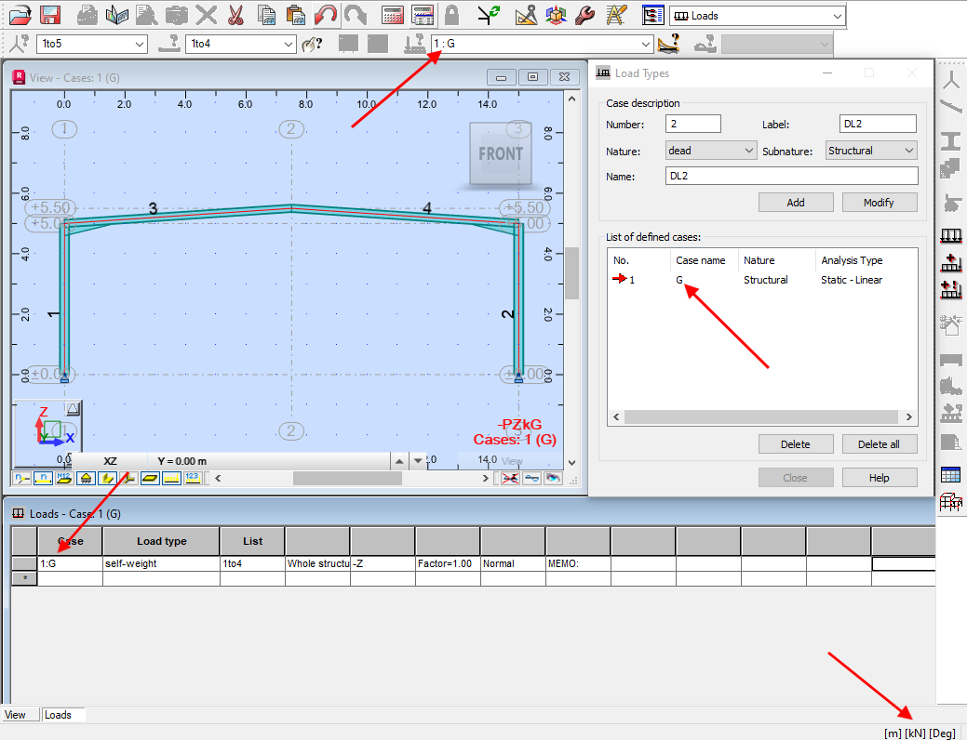The image size is (967, 740).
Task: Run calculations with the calculator icon
Action: click(x=393, y=15)
